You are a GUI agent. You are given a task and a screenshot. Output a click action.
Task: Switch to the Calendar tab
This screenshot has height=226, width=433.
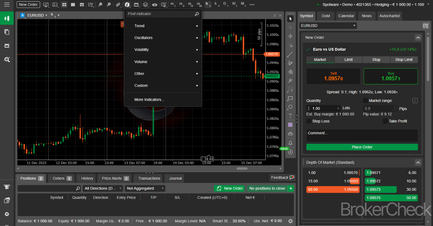346,16
